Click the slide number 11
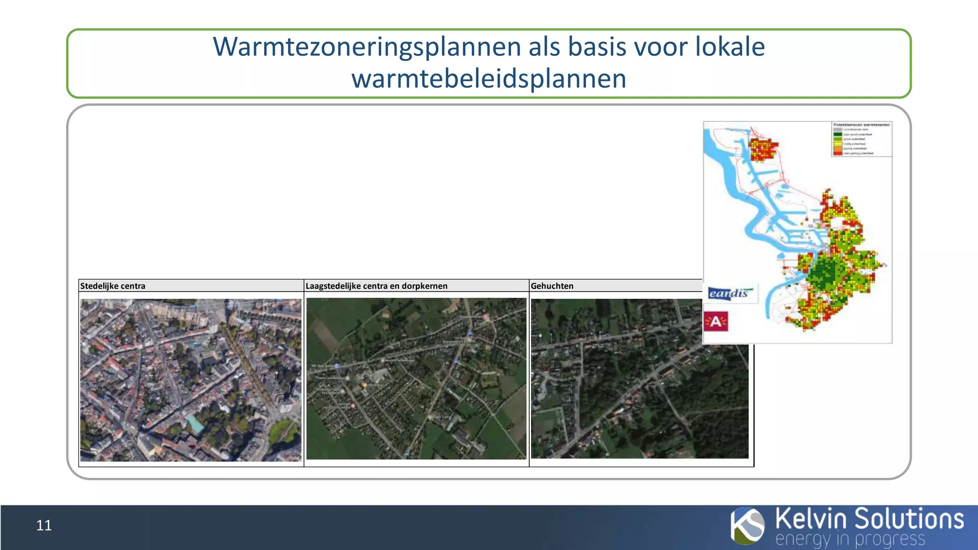Screen dimensions: 978x550 [x=44, y=525]
